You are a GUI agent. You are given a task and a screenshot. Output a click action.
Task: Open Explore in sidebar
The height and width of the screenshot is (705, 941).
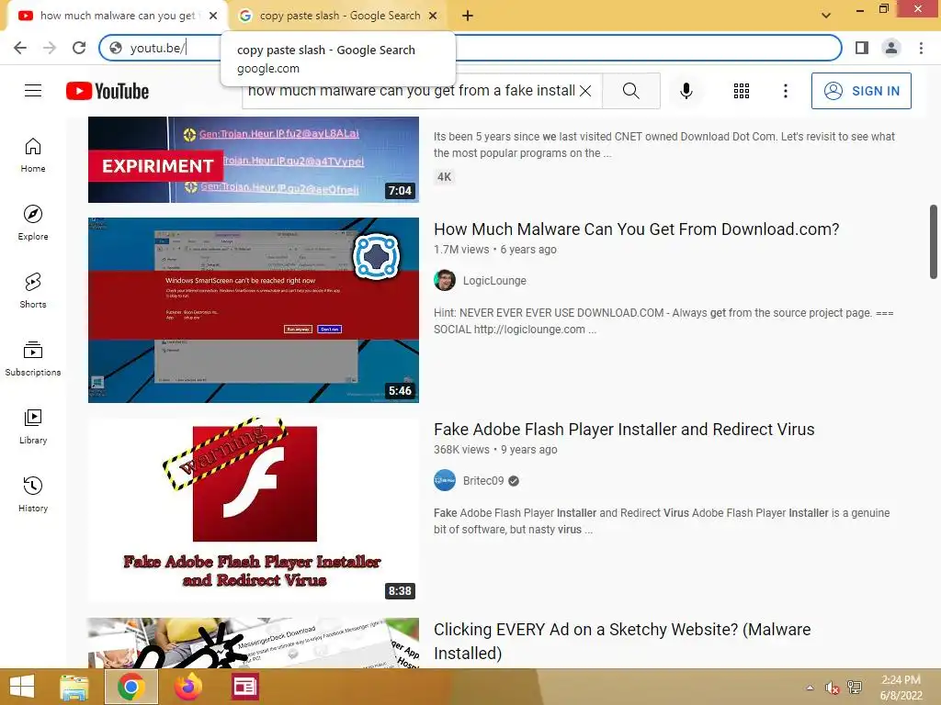click(33, 223)
